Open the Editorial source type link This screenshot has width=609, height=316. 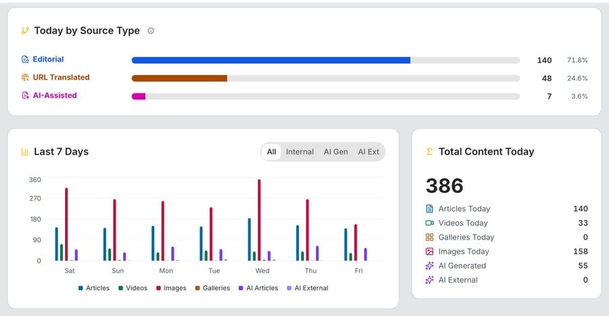[x=48, y=60]
